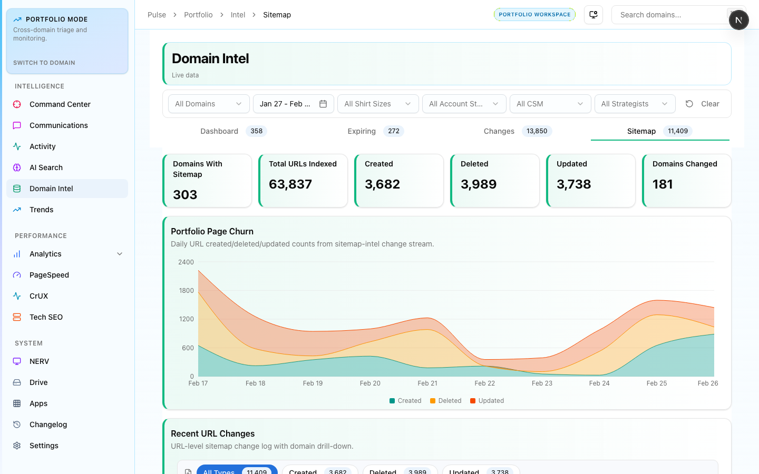Open the date range picker field

tap(293, 104)
